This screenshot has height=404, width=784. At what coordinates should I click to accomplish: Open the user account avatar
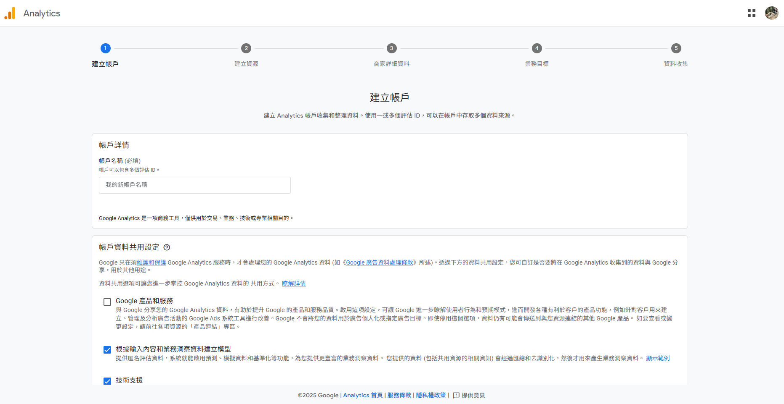pos(771,13)
